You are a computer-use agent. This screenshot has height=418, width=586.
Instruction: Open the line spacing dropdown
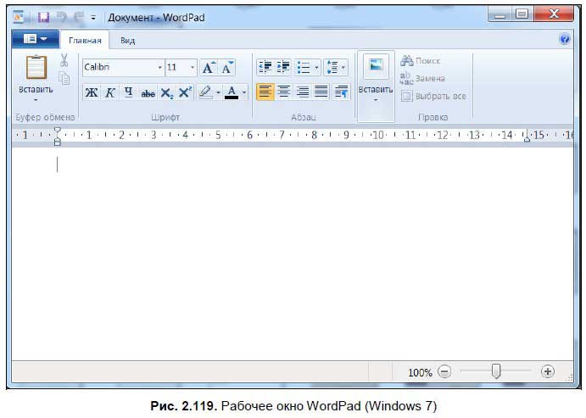pos(336,68)
